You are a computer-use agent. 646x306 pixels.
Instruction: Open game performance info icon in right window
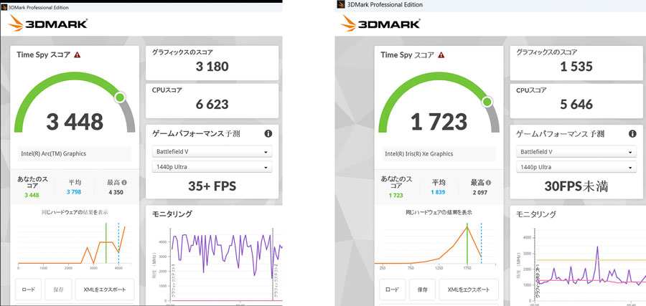coord(632,134)
